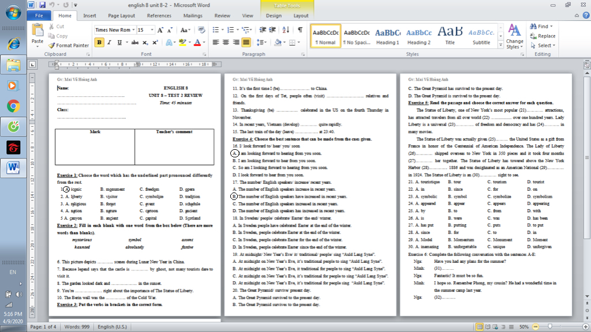Toggle Justify alignment
Viewport: 591px width, 332px height.
[x=246, y=43]
